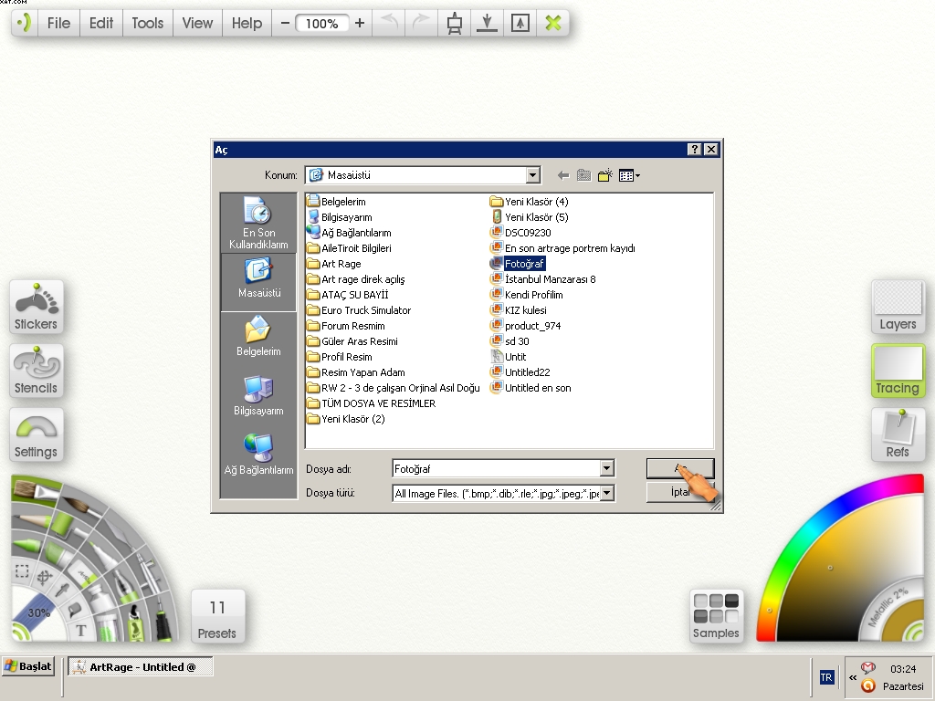Click the down-arrow export icon in toolbar
This screenshot has height=701, width=935.
(488, 23)
